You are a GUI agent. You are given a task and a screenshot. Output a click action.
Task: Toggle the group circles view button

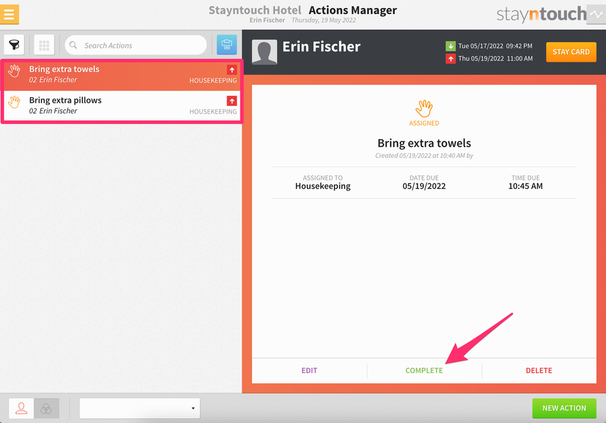click(46, 409)
